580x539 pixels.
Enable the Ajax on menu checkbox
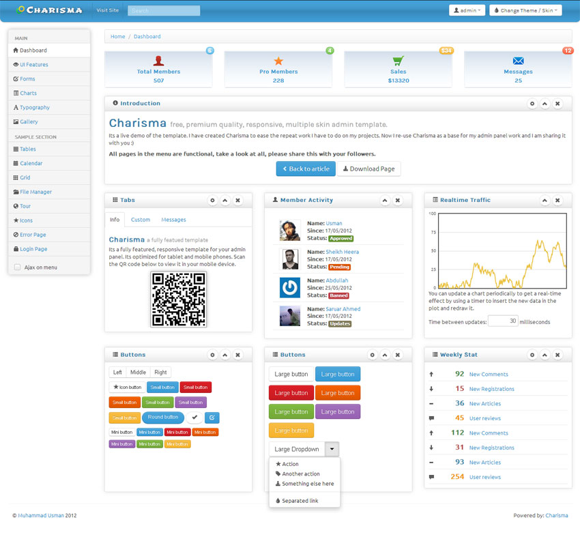click(17, 267)
